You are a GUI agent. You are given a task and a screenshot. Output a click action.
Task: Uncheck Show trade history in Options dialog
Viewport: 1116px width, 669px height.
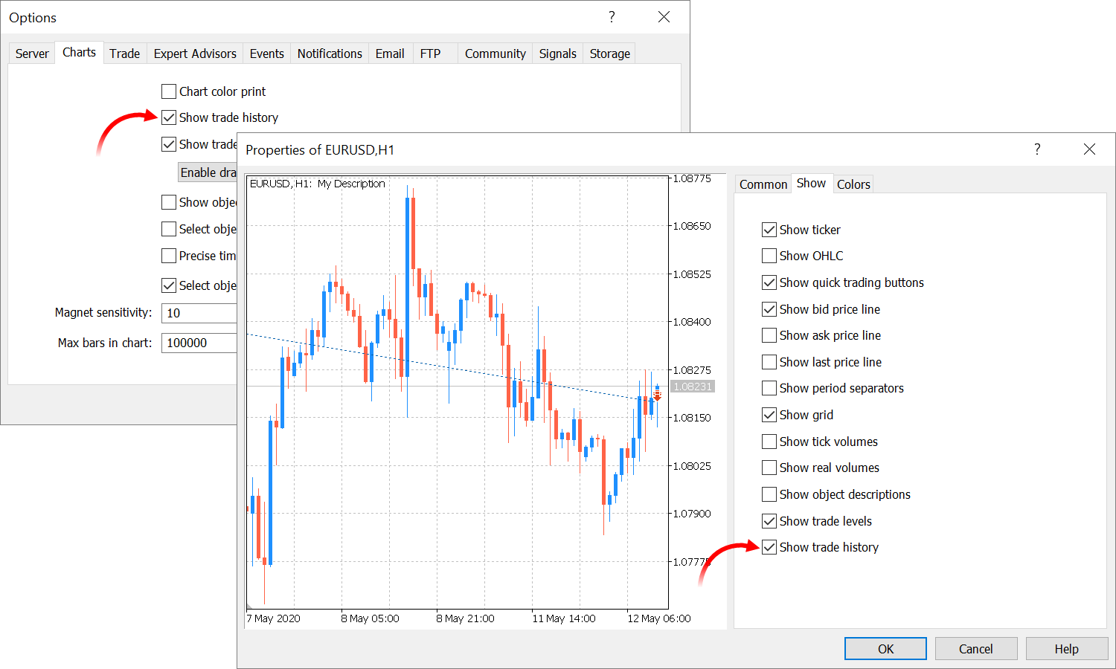[169, 117]
